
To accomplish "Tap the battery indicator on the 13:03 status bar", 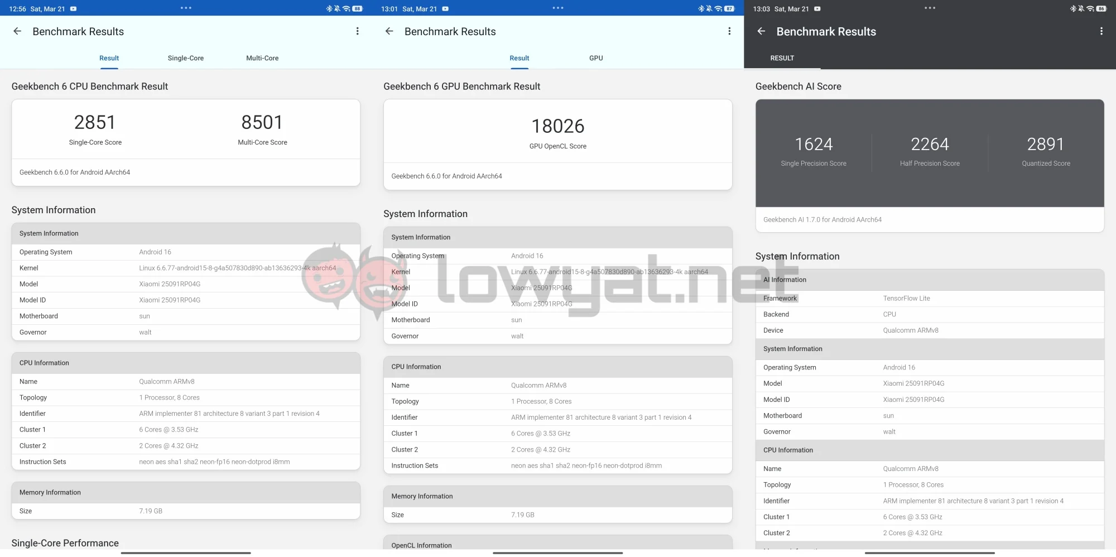I will tap(1101, 8).
